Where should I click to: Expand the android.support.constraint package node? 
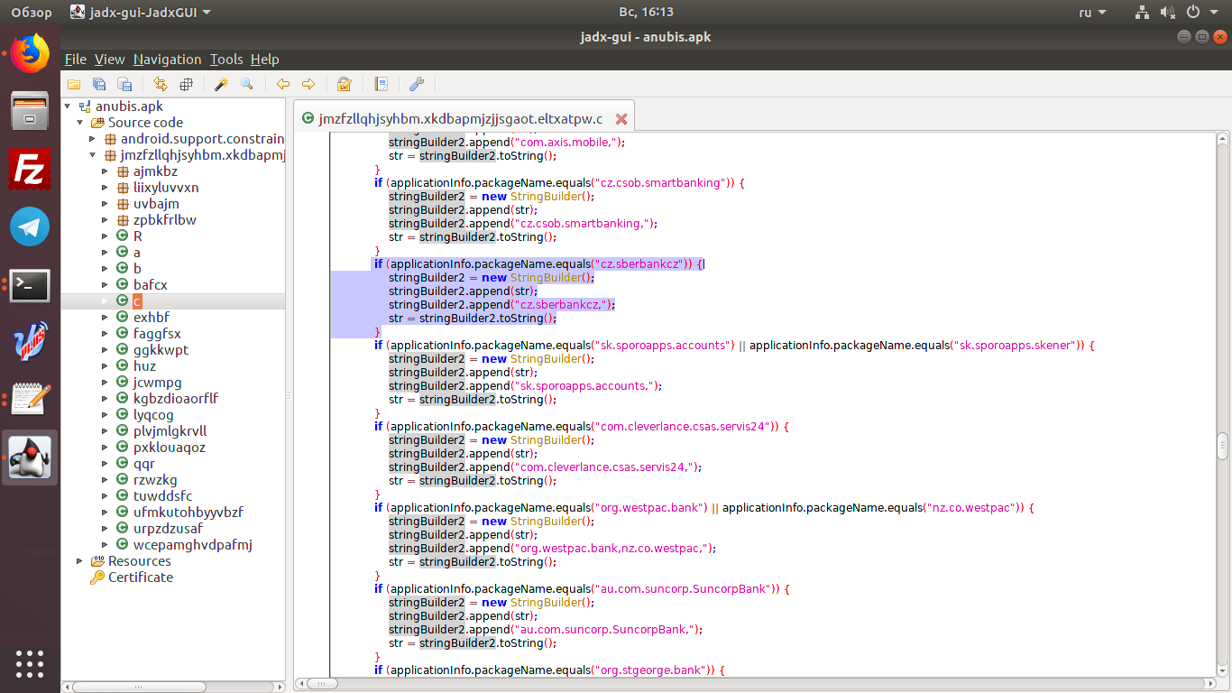point(92,139)
